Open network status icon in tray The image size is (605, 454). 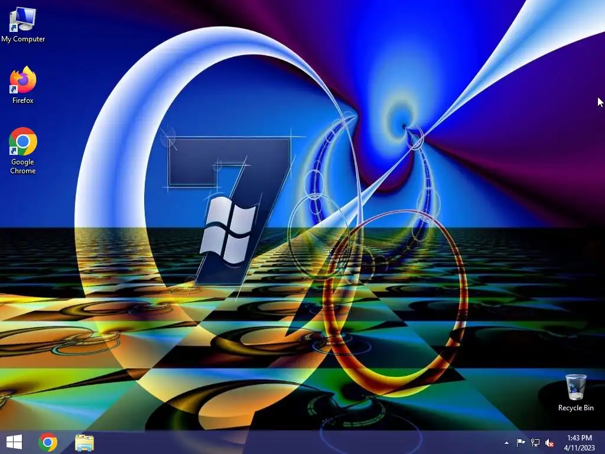click(535, 443)
